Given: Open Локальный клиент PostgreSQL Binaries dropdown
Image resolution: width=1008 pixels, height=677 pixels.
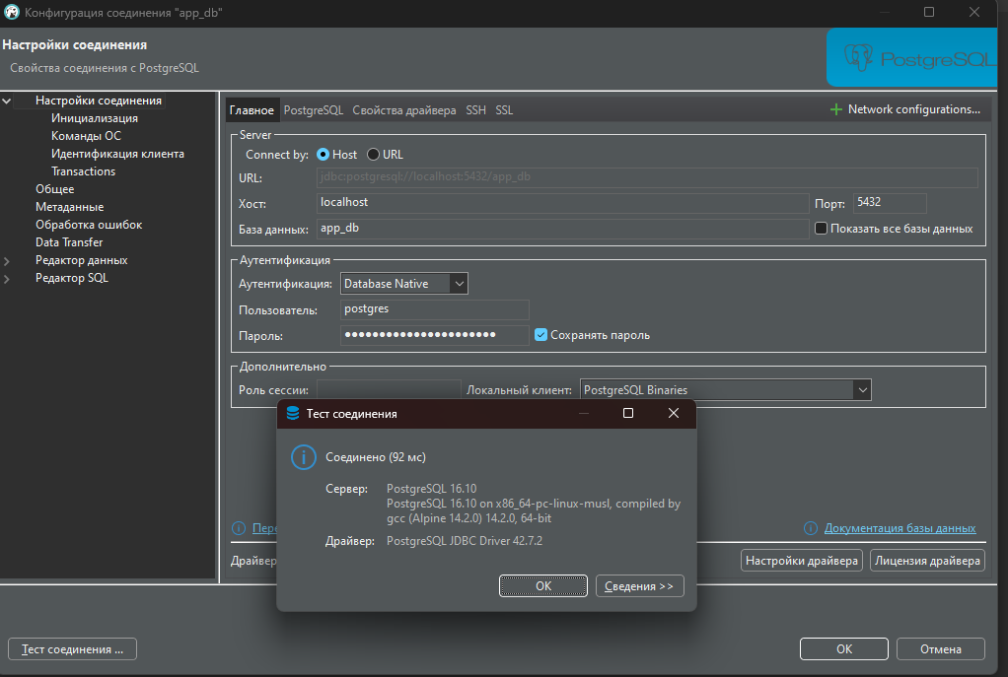Looking at the screenshot, I should [862, 390].
